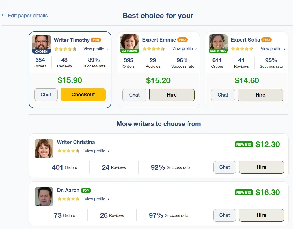The height and width of the screenshot is (229, 293).
Task: Click Expert Sofia's avatar picture
Action: point(218,42)
